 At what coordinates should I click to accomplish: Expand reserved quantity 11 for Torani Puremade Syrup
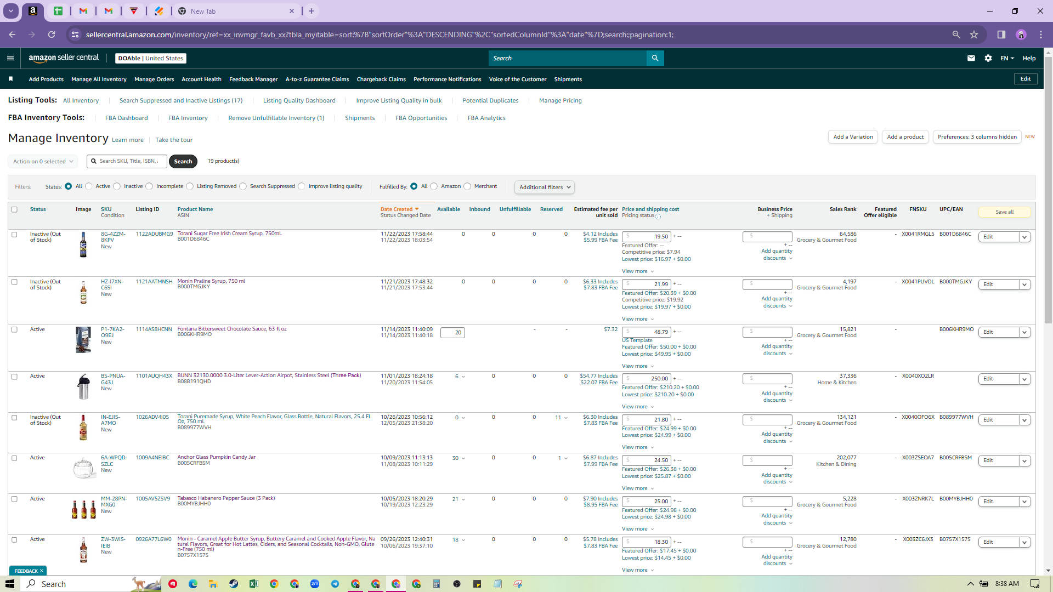tap(561, 418)
